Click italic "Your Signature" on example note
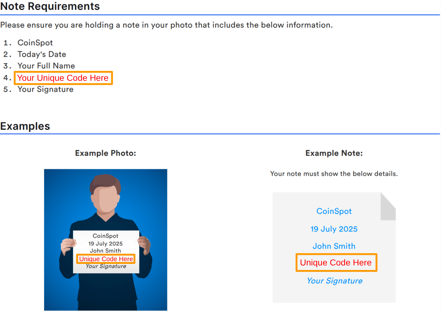Viewport: 441px width, 312px height. point(335,281)
